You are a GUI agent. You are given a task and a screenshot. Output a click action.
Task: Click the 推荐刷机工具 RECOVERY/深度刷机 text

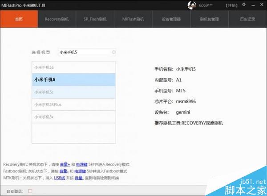pos(189,123)
